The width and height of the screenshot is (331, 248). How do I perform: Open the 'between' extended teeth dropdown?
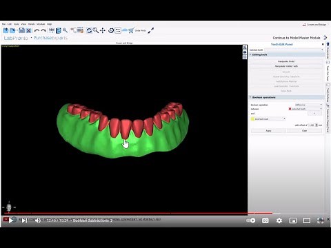pos(305,109)
